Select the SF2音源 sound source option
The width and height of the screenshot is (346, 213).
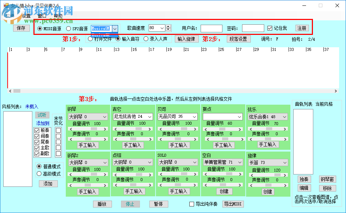(69, 28)
